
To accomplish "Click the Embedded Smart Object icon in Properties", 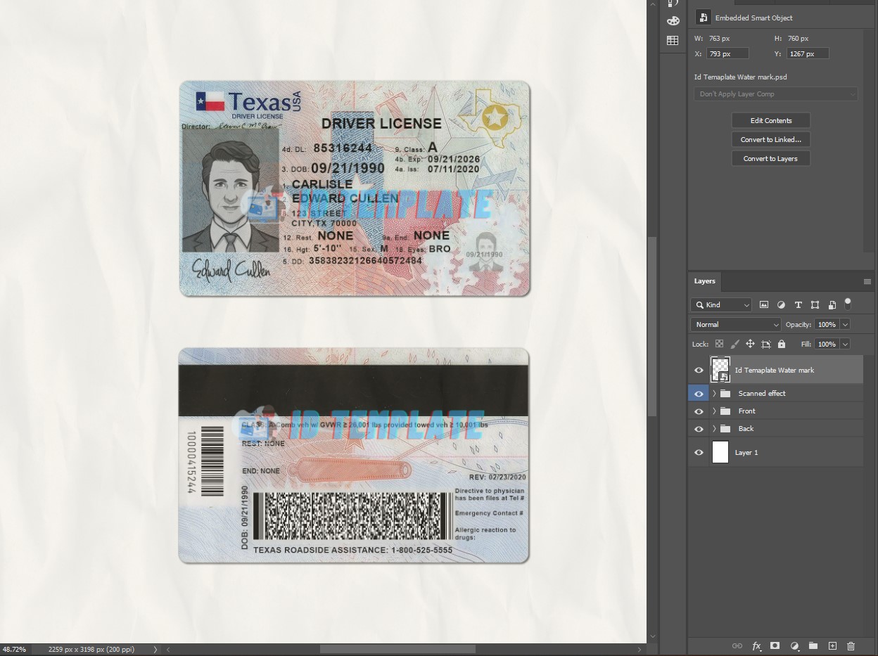I will tap(702, 18).
